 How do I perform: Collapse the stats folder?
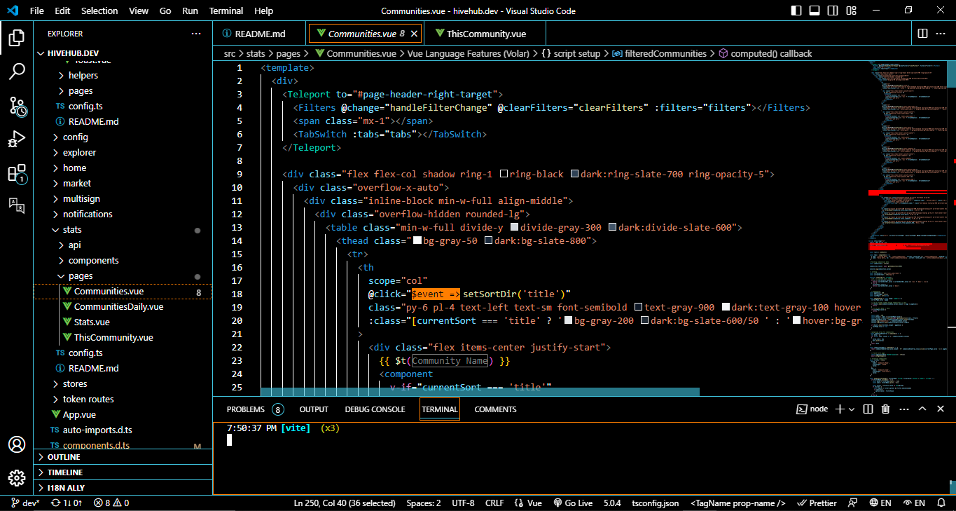pyautogui.click(x=123, y=229)
